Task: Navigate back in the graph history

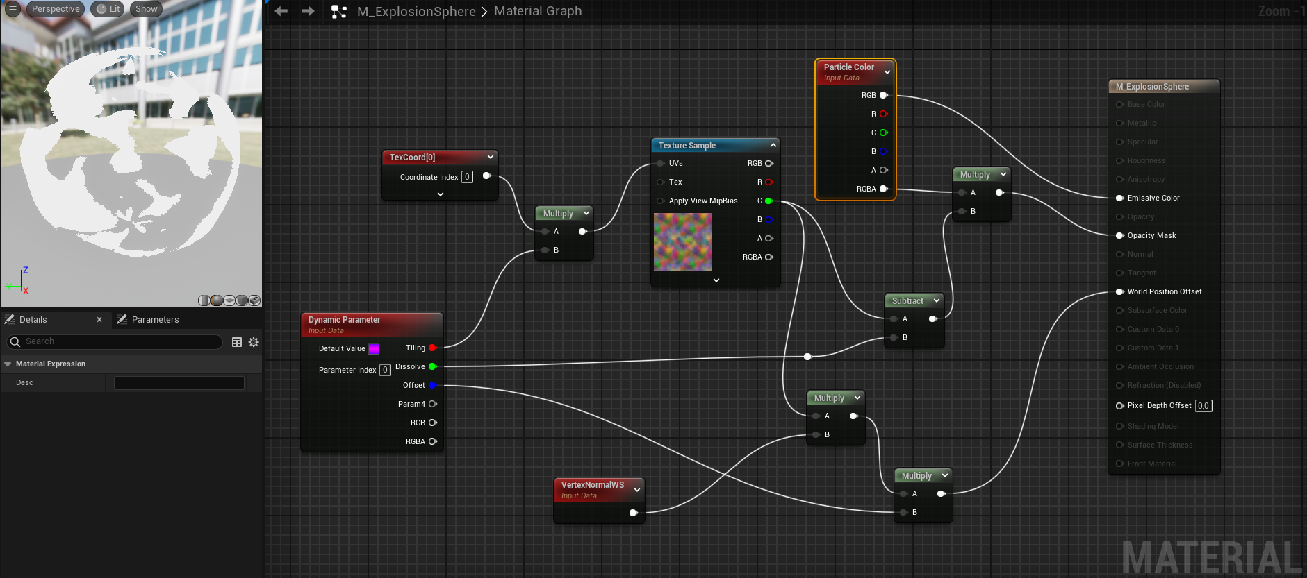Action: click(281, 11)
